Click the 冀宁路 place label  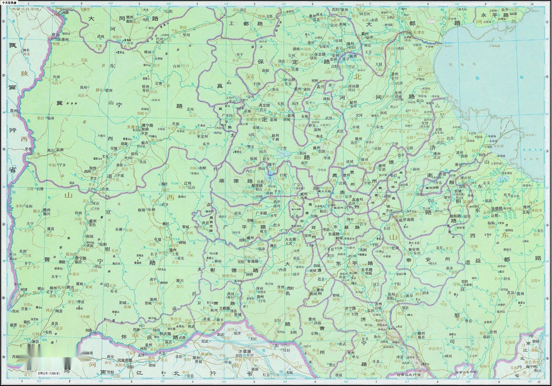[147, 125]
